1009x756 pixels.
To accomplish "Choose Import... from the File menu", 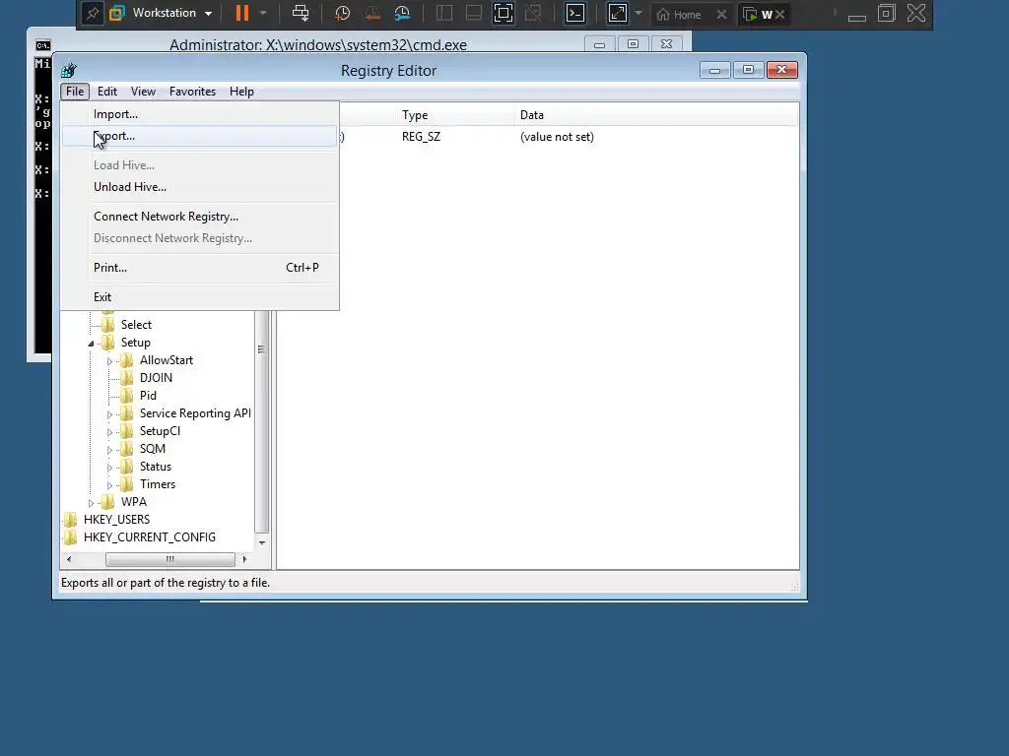I will (199, 114).
